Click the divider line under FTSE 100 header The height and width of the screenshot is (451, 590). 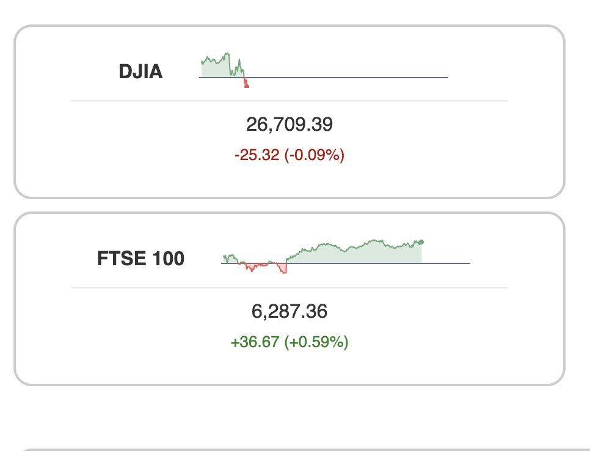(289, 287)
